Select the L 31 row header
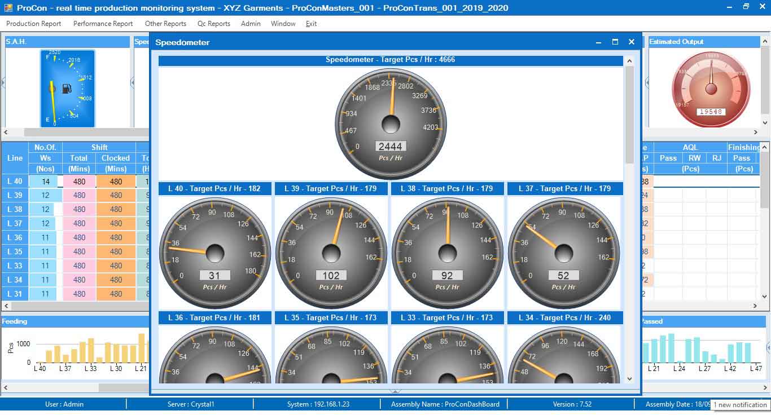The image size is (771, 415). pos(15,294)
